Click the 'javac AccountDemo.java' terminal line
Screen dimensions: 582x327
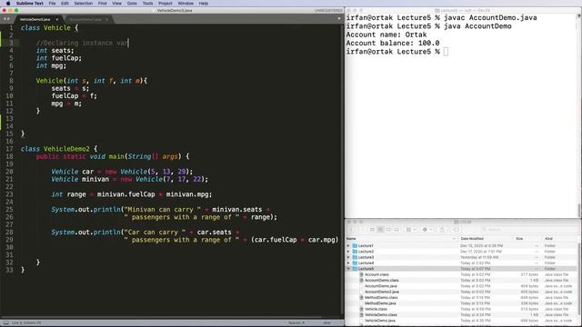tap(441, 18)
